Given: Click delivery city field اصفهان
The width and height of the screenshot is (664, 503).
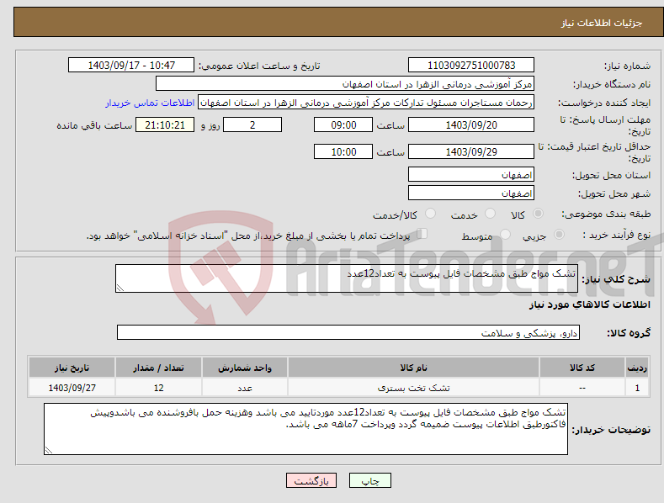Looking at the screenshot, I should [x=471, y=193].
